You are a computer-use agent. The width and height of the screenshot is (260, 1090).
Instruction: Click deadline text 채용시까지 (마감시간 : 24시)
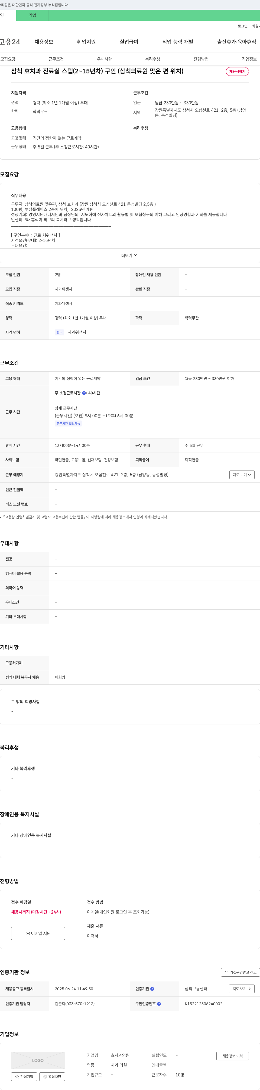pos(36,912)
